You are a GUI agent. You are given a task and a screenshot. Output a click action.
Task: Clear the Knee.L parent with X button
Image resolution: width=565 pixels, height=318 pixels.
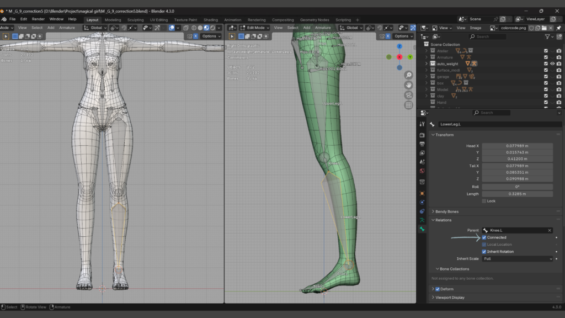(550, 230)
